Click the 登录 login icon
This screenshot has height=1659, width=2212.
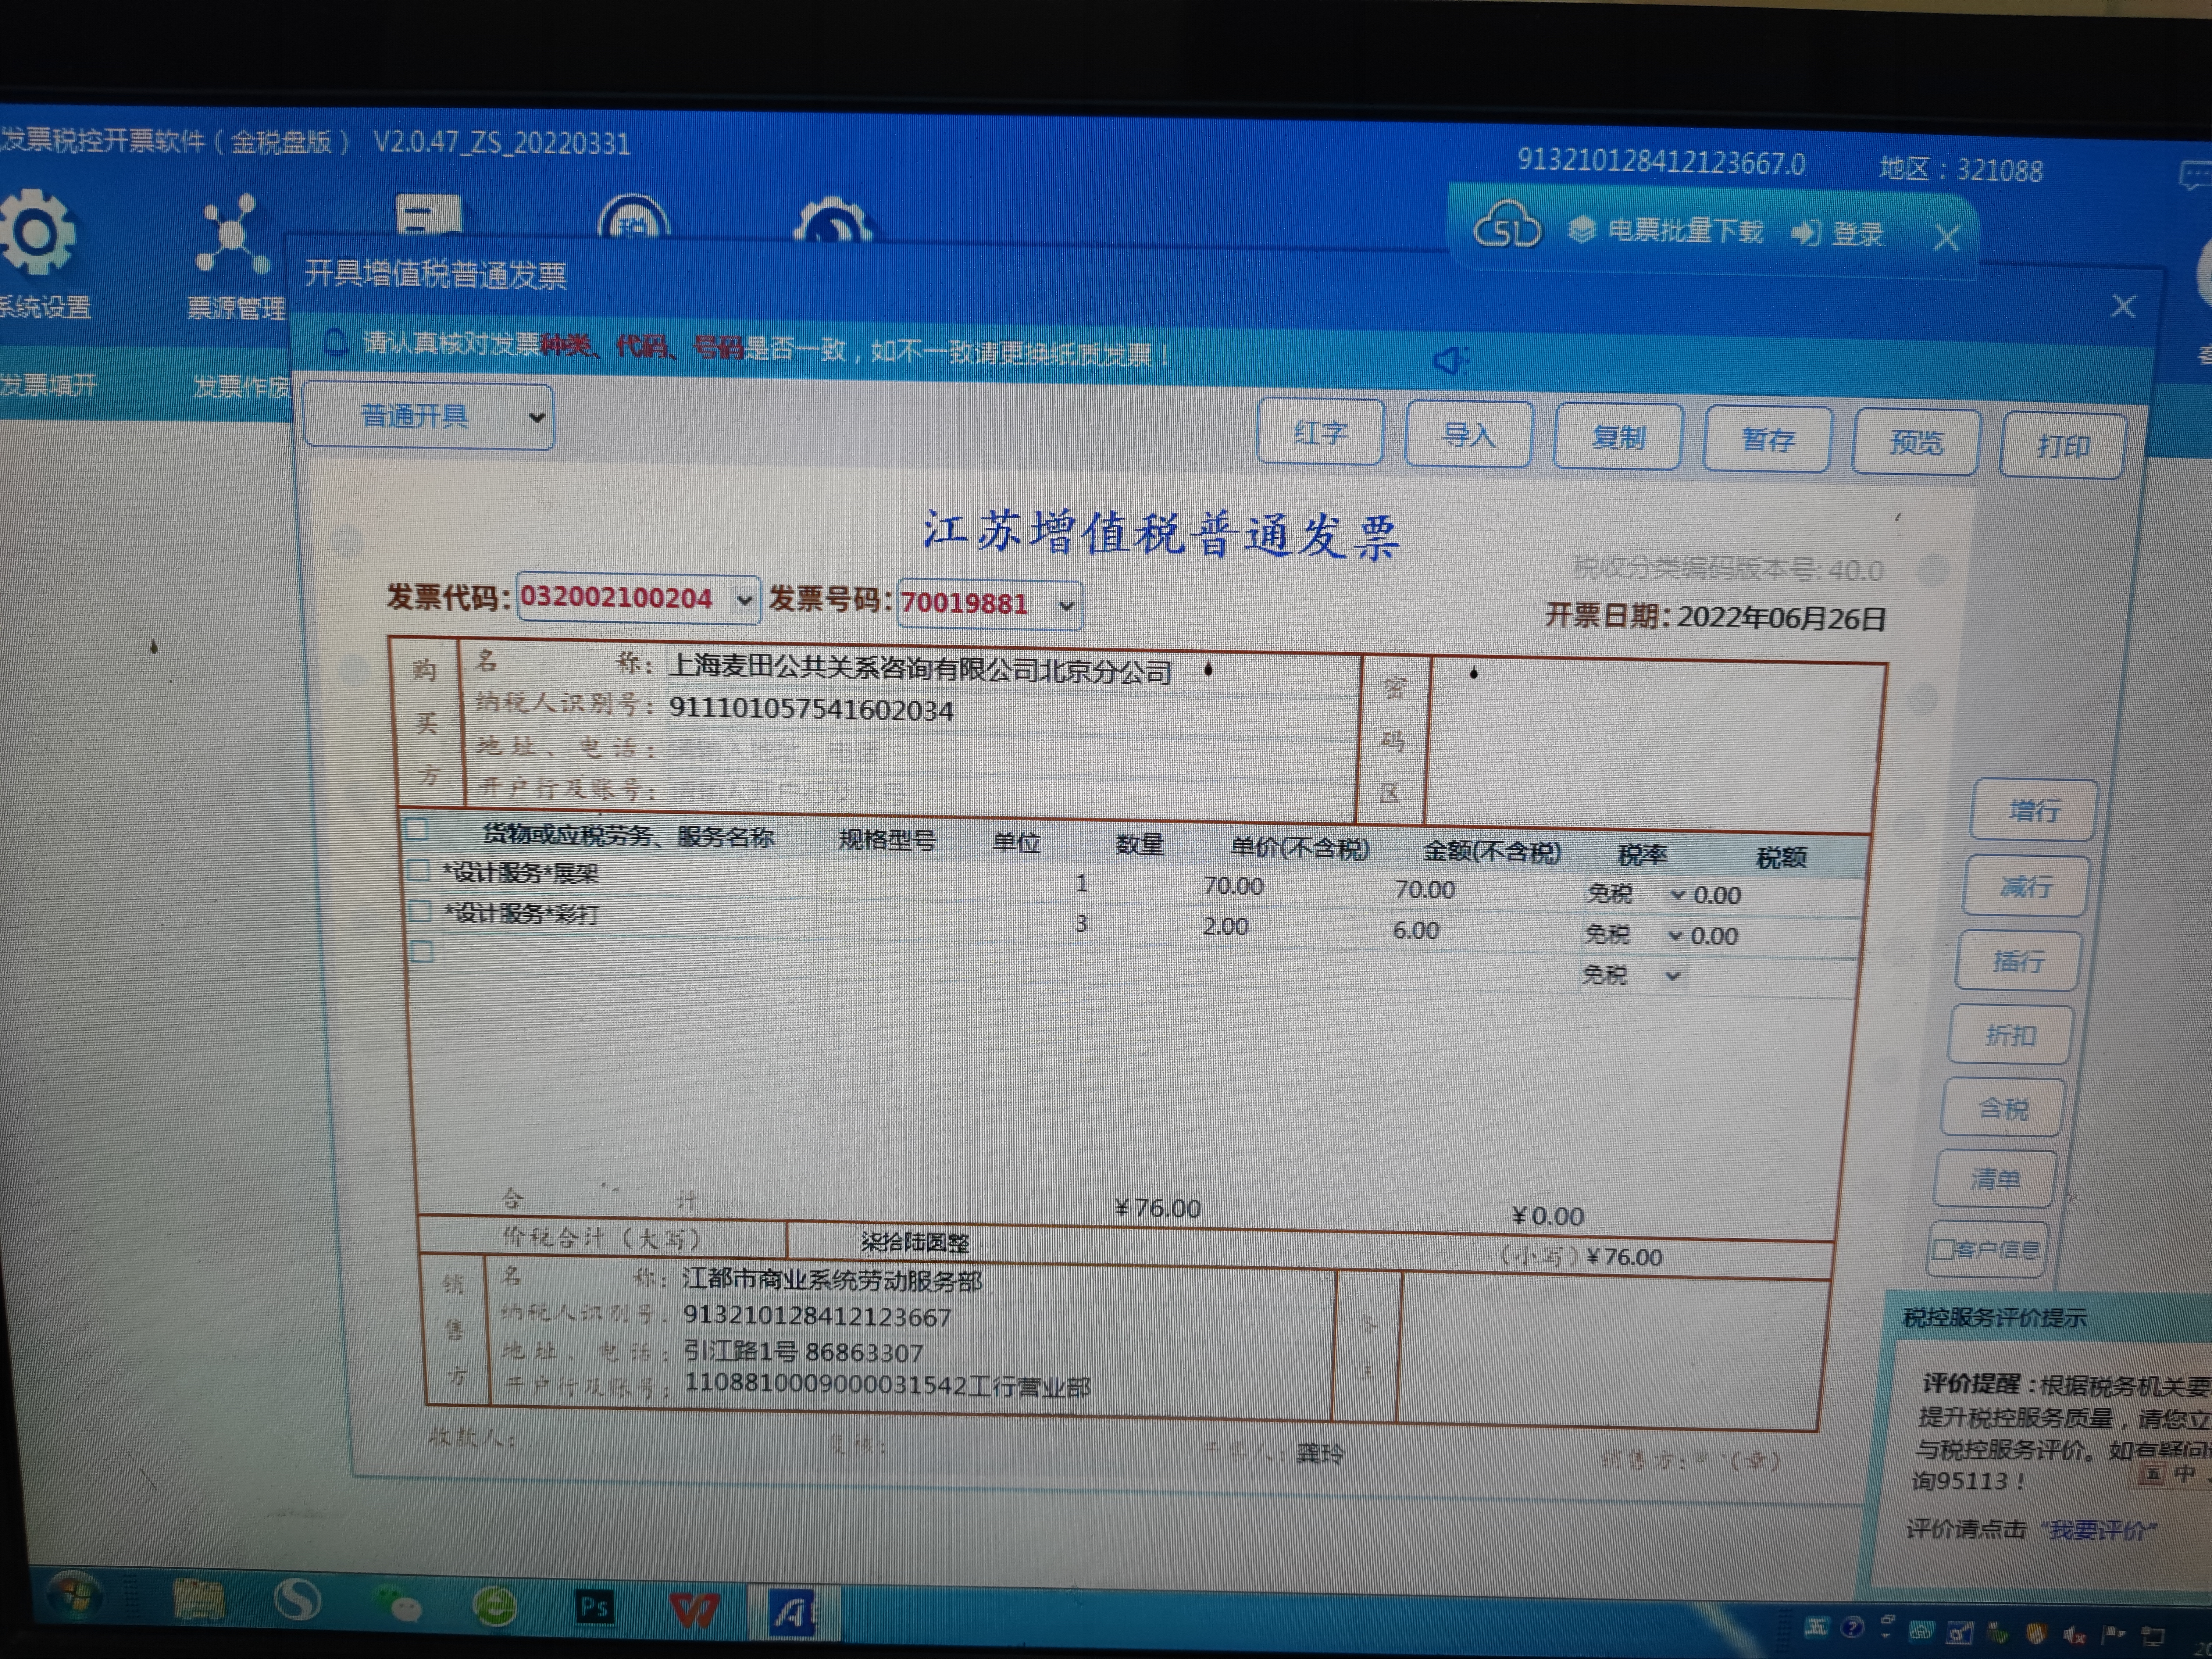coord(1806,233)
